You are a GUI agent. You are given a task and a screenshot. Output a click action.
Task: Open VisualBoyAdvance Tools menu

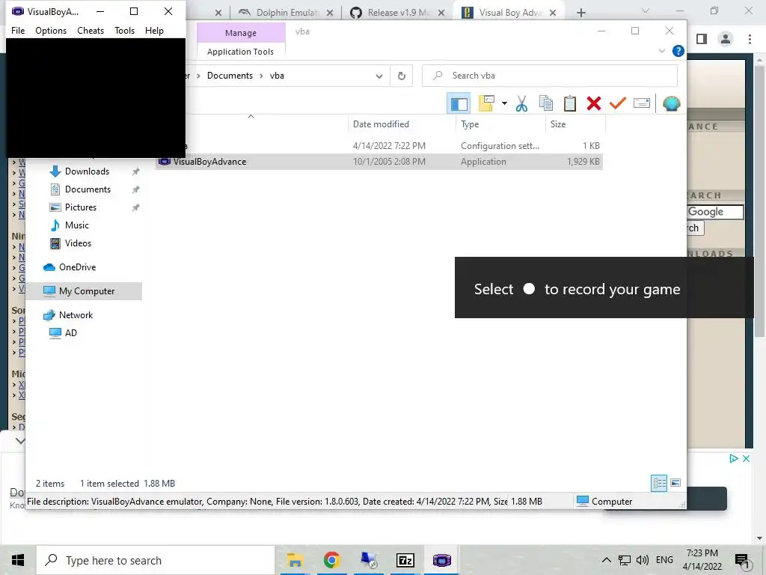pos(125,30)
